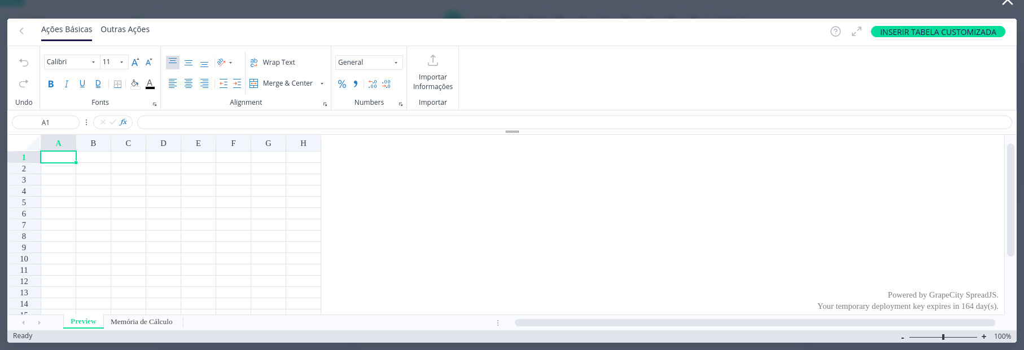Viewport: 1024px width, 350px height.
Task: Click the Undo arrow icon
Action: coord(24,63)
